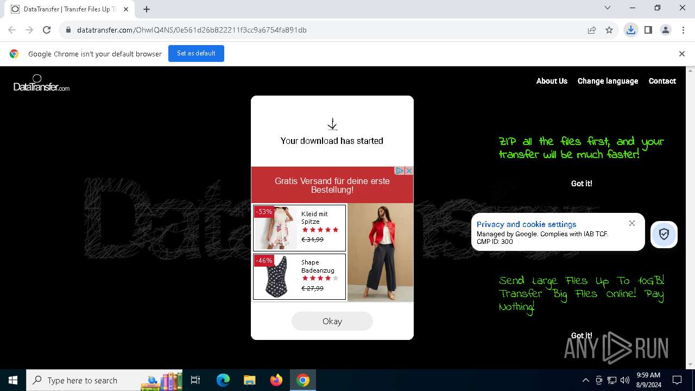Reload the current page
The height and width of the screenshot is (391, 695).
coord(47,30)
